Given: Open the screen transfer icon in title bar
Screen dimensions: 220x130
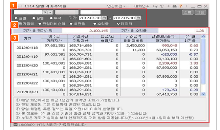Looking at the screenshot, I should pos(155,6).
